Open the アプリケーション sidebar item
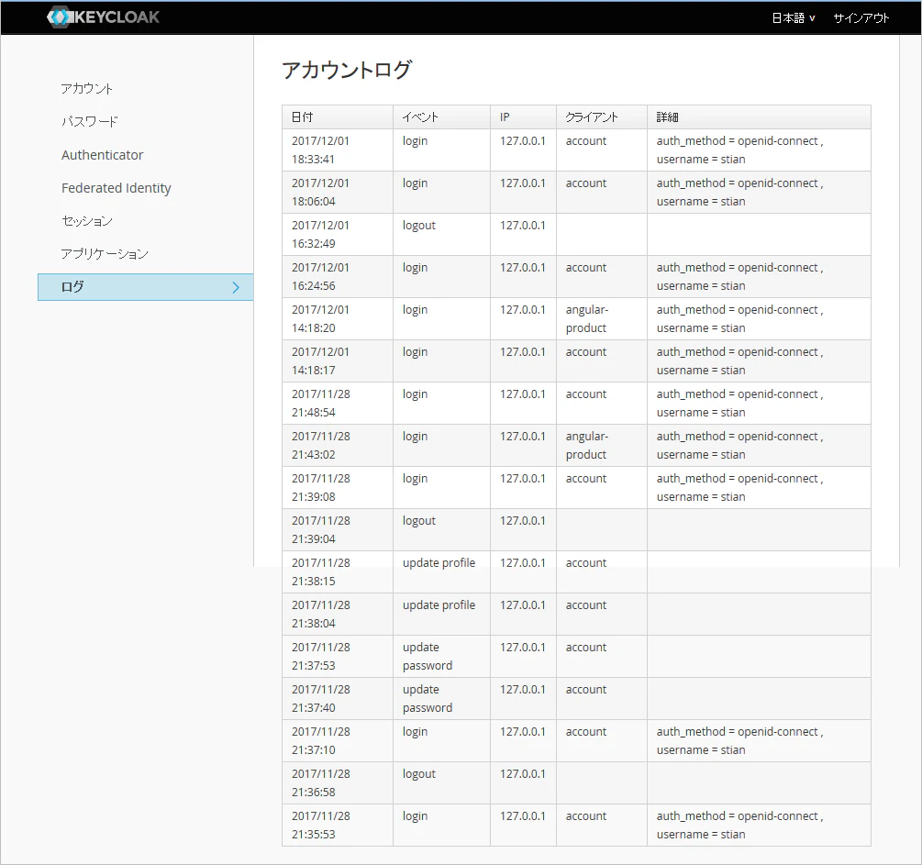 (105, 253)
